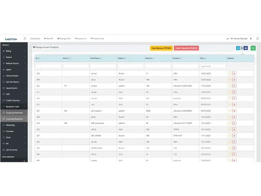This screenshot has height=196, width=261.
Task: Focus the Purpose filter input field
Action: (185, 66)
